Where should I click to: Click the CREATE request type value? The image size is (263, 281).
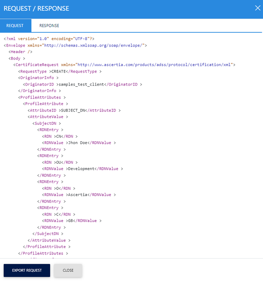tap(58, 71)
